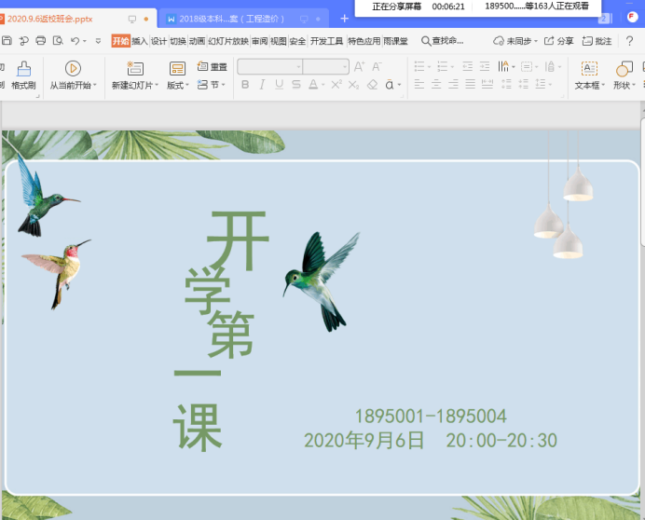645x520 pixels.
Task: Toggle bold formatting
Action: pyautogui.click(x=245, y=85)
